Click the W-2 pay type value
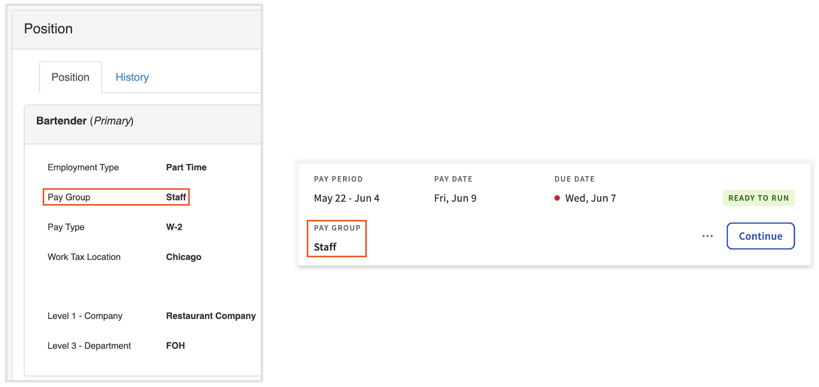The height and width of the screenshot is (387, 819). click(174, 227)
